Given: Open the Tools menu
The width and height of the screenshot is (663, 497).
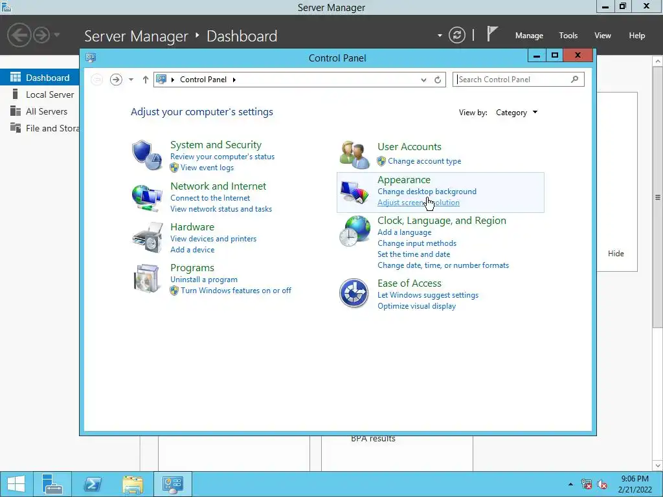Looking at the screenshot, I should pyautogui.click(x=568, y=36).
